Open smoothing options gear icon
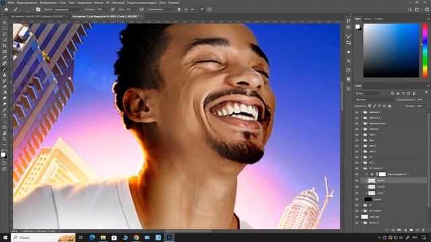 (179, 9)
